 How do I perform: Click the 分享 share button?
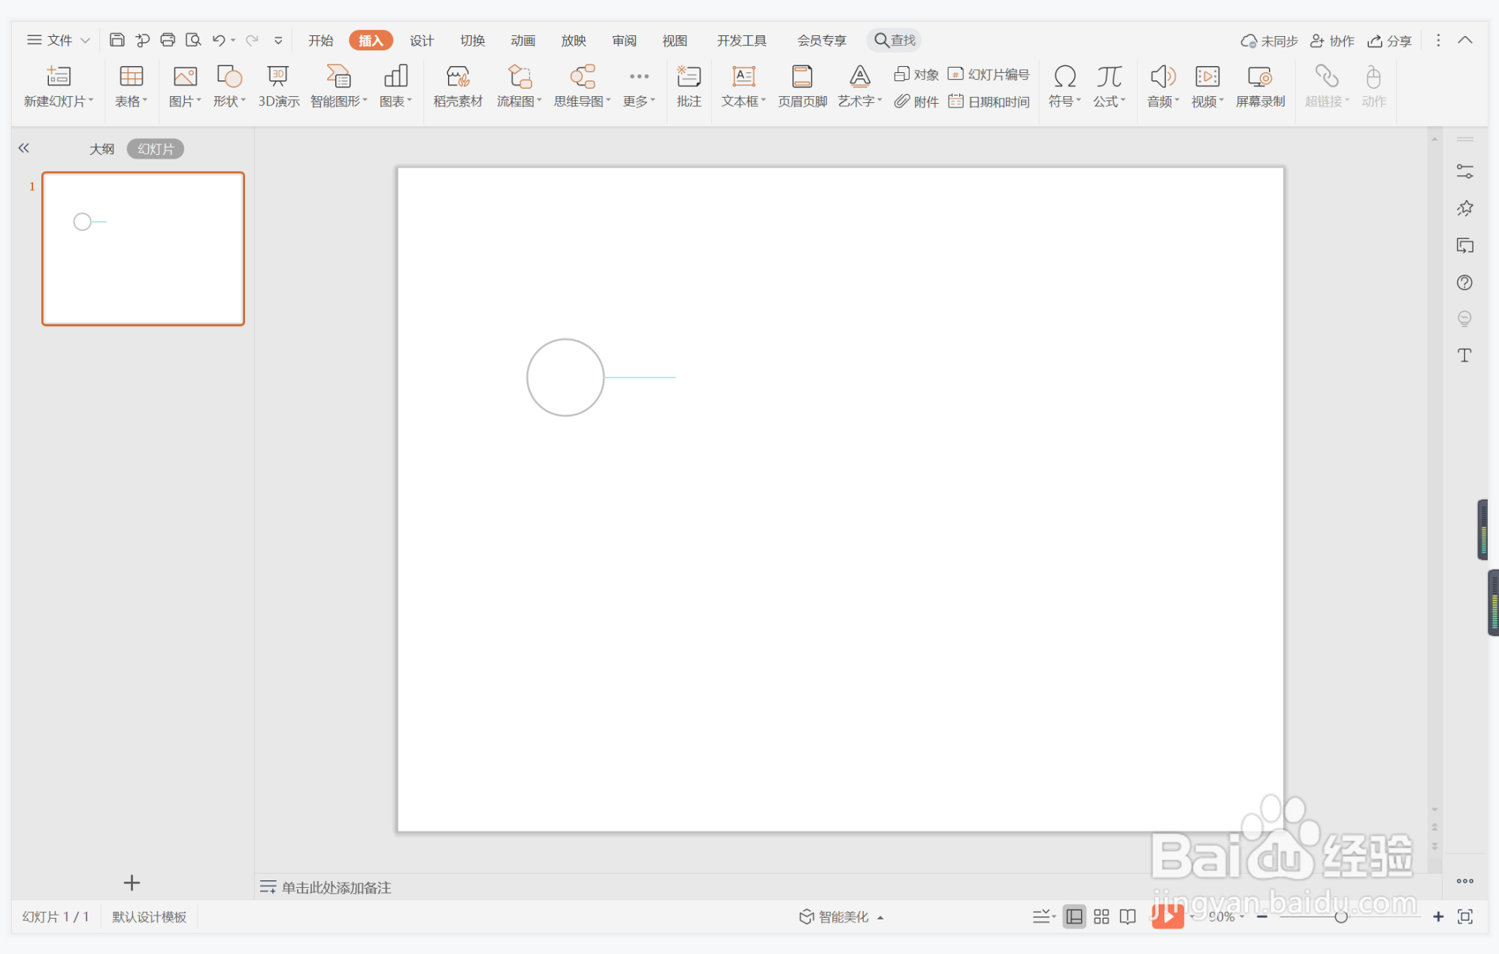pos(1389,41)
